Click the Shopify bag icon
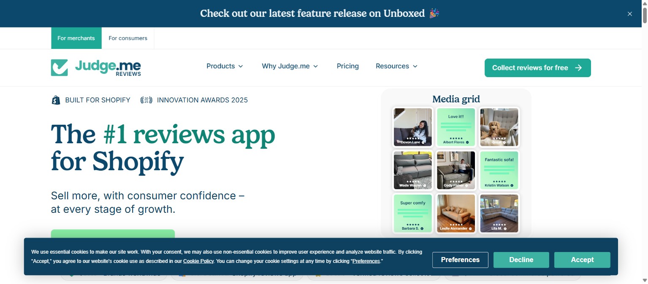Screen dimensions: 648x284 click(x=56, y=100)
